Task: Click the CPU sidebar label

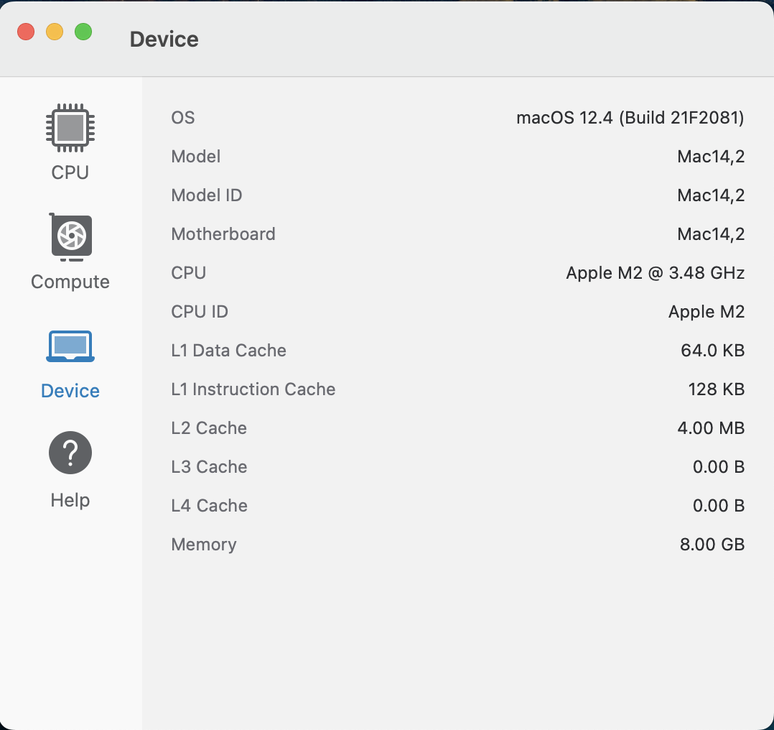Action: (x=70, y=172)
